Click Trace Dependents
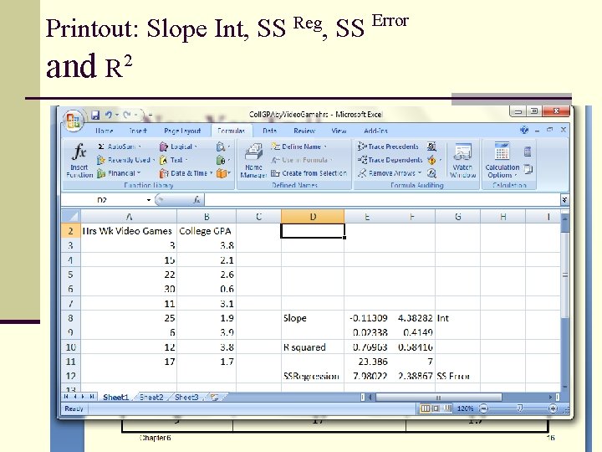 click(x=390, y=160)
